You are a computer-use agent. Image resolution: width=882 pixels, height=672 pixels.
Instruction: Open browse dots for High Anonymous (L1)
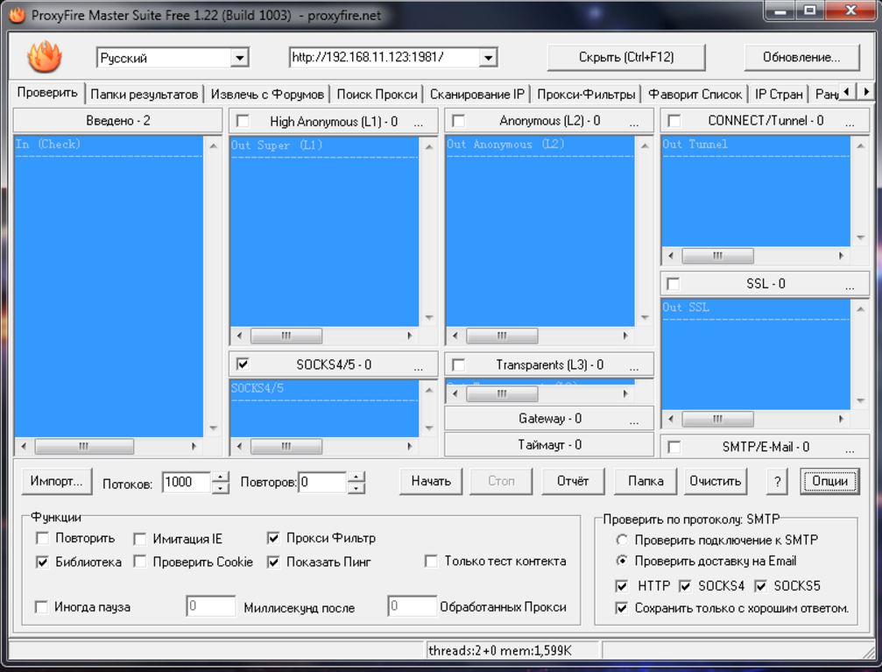(418, 124)
